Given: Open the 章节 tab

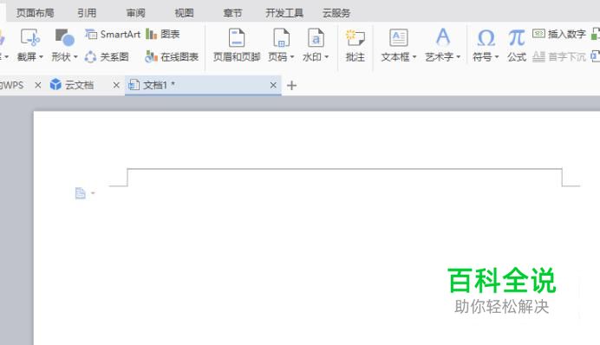Looking at the screenshot, I should point(232,13).
